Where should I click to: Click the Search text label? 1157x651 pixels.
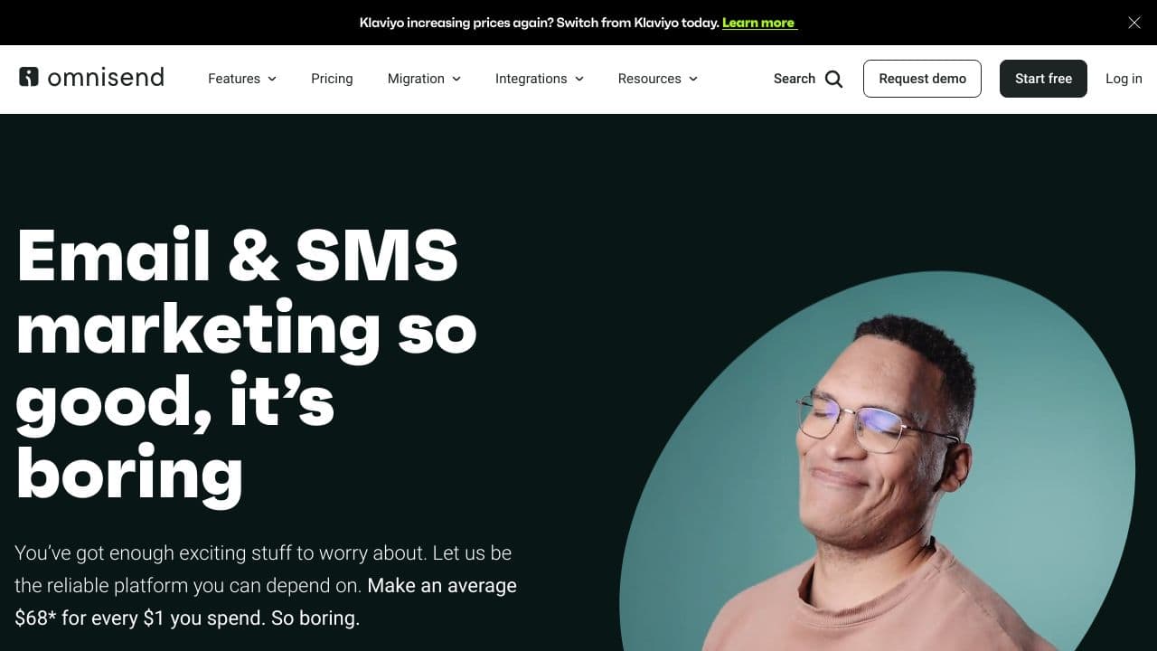click(x=795, y=79)
